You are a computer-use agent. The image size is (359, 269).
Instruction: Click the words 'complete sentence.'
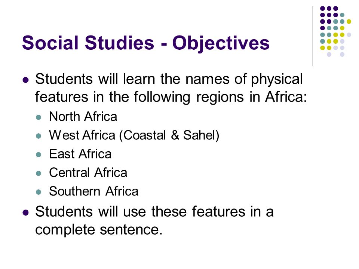point(99,230)
